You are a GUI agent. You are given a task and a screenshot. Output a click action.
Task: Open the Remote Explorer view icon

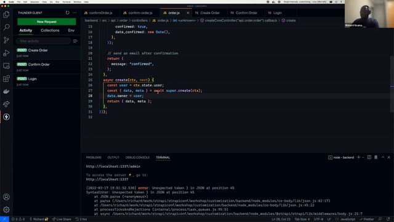[6, 66]
